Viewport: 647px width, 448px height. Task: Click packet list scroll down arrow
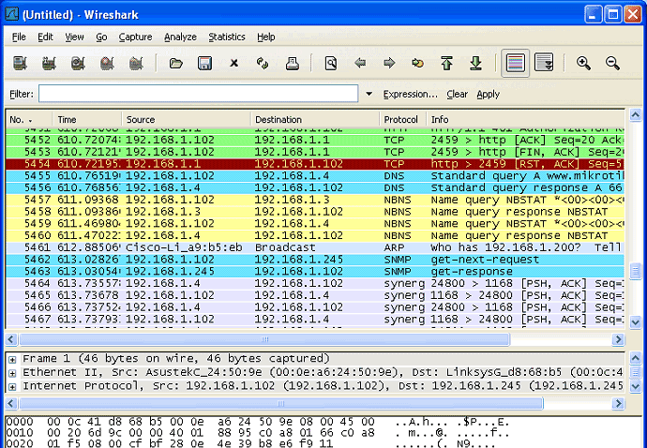tap(636, 321)
